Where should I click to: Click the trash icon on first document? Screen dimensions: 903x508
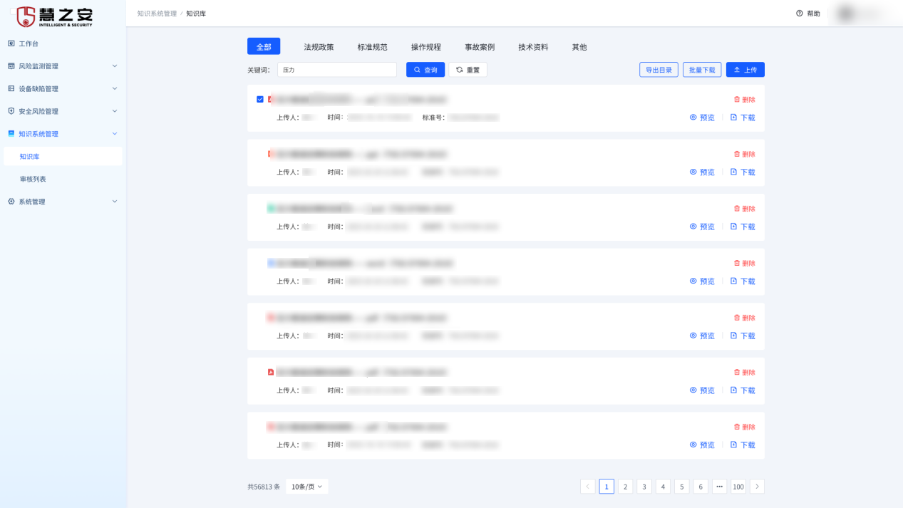pyautogui.click(x=737, y=100)
